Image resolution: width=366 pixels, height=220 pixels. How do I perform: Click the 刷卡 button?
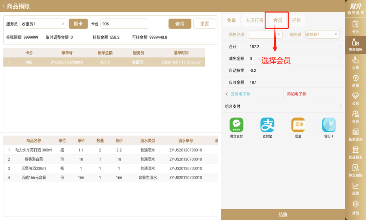tap(78, 24)
